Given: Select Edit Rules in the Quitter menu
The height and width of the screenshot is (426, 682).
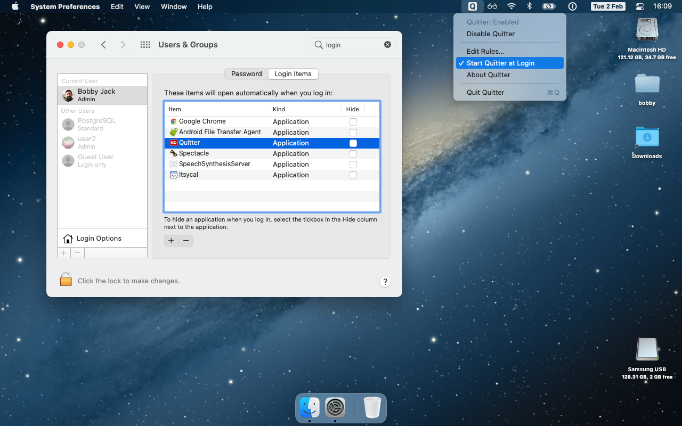Looking at the screenshot, I should [485, 51].
